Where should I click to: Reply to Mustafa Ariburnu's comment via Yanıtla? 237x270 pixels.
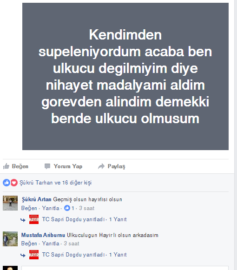pos(51,244)
